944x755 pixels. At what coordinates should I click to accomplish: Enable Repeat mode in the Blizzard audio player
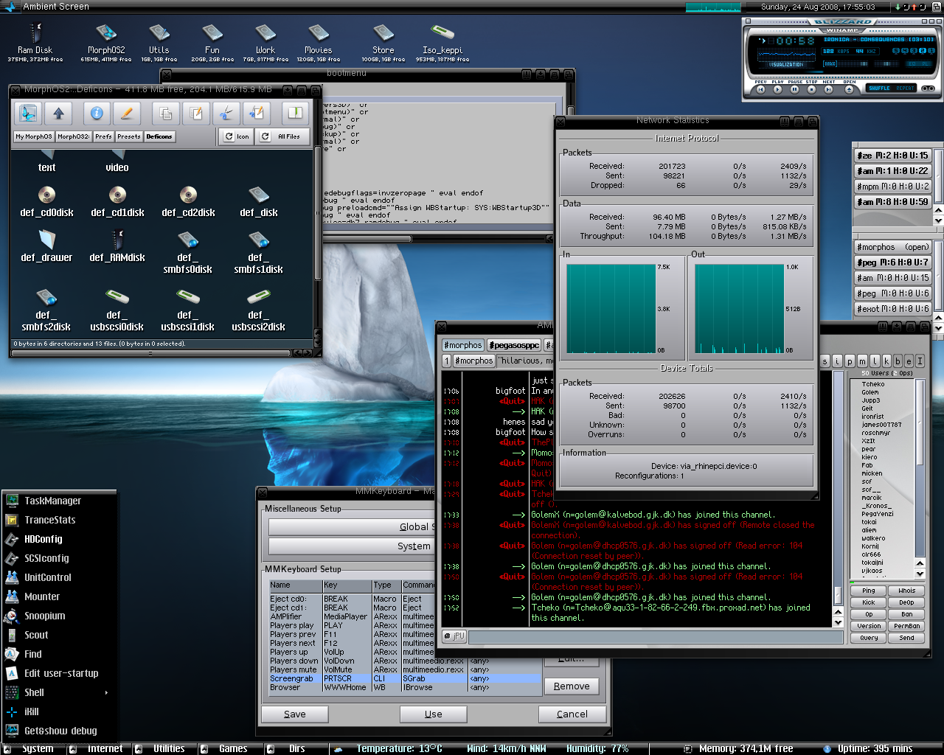[x=905, y=88]
